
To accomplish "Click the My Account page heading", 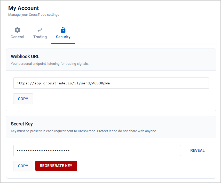I will click(23, 8).
